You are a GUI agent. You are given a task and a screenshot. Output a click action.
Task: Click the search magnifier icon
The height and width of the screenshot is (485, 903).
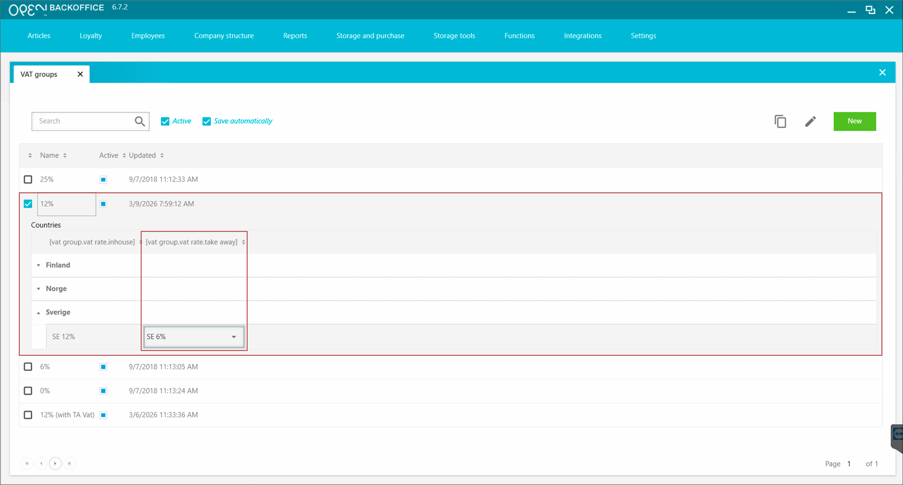pyautogui.click(x=140, y=121)
